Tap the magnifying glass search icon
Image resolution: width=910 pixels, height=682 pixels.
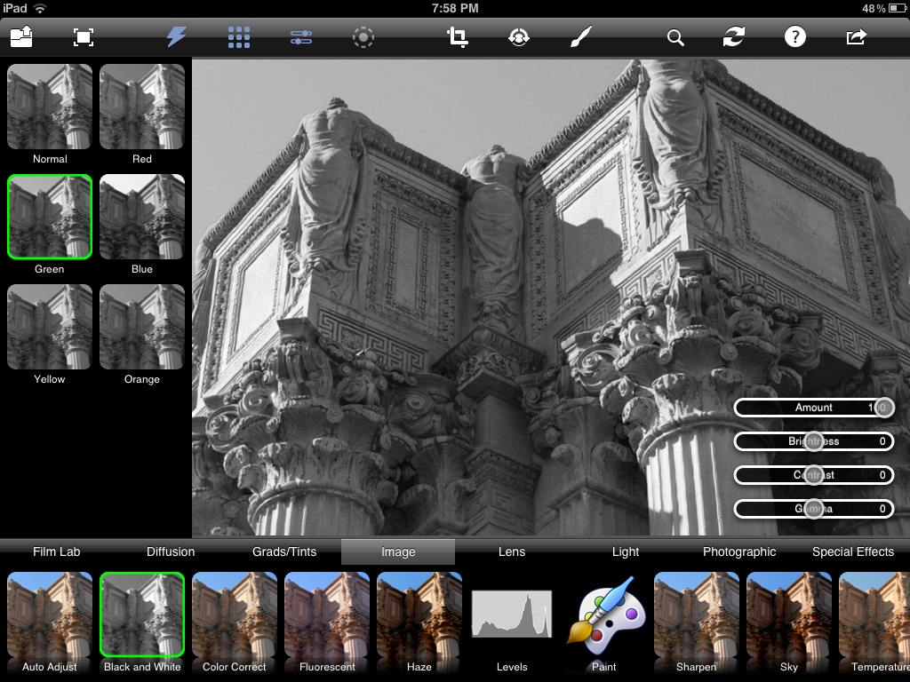coord(675,37)
